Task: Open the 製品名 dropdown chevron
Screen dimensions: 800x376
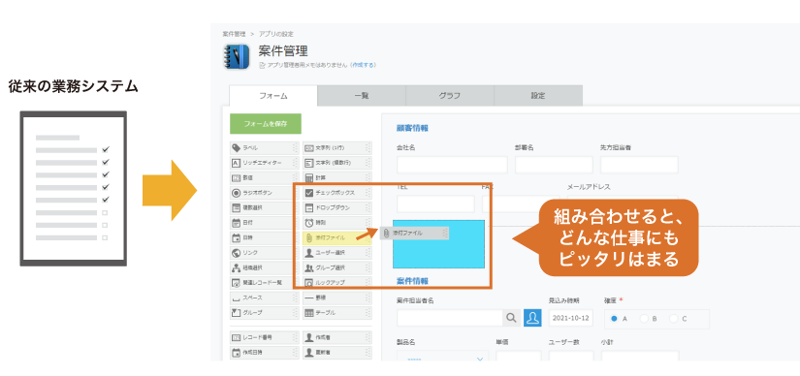Action: (x=480, y=360)
